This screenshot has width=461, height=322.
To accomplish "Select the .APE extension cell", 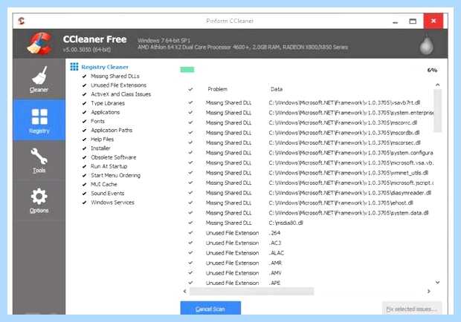I will point(274,283).
